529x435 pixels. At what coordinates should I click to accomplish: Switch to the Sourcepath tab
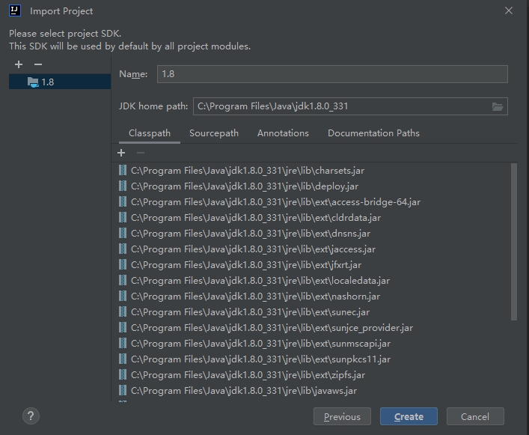click(213, 133)
